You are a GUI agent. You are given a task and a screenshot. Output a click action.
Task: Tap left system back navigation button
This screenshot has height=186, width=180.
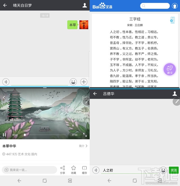coord(19,181)
